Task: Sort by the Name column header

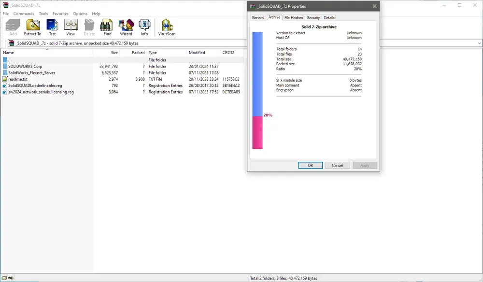Action: coord(46,53)
